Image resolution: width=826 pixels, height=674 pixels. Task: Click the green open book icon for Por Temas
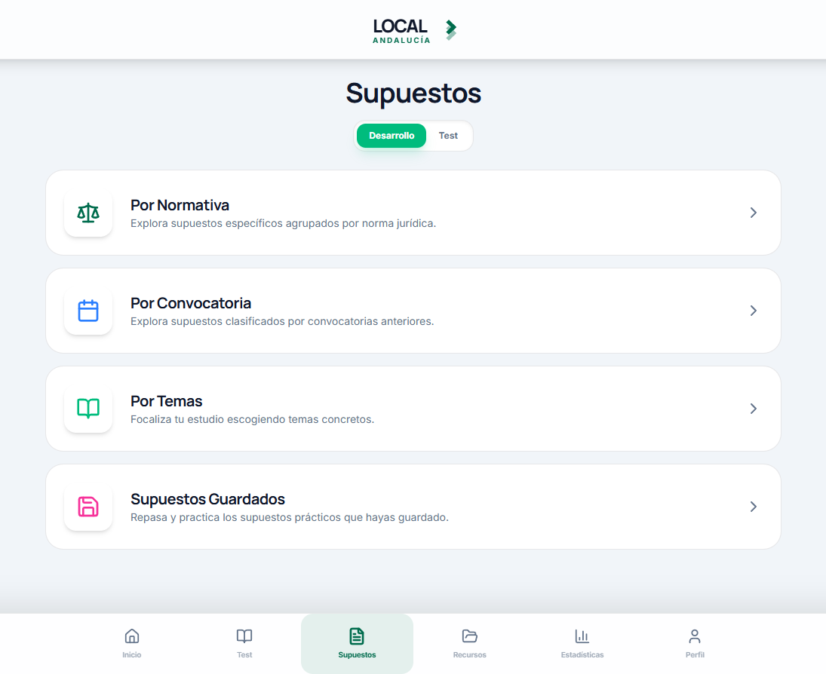pyautogui.click(x=88, y=409)
